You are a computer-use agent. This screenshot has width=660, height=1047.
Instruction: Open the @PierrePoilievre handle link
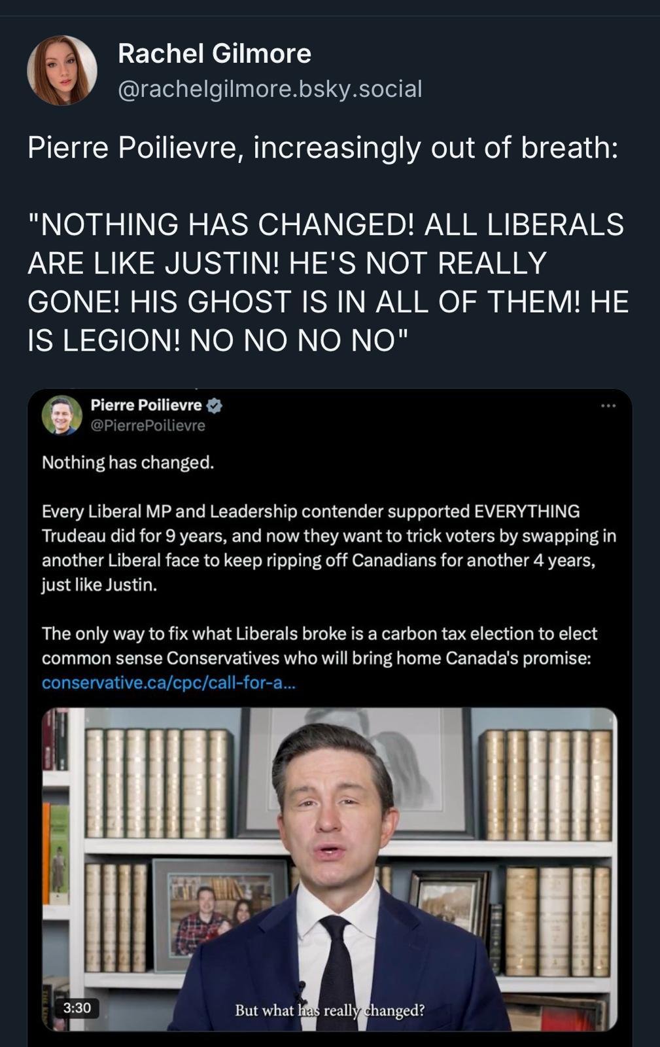(x=148, y=425)
